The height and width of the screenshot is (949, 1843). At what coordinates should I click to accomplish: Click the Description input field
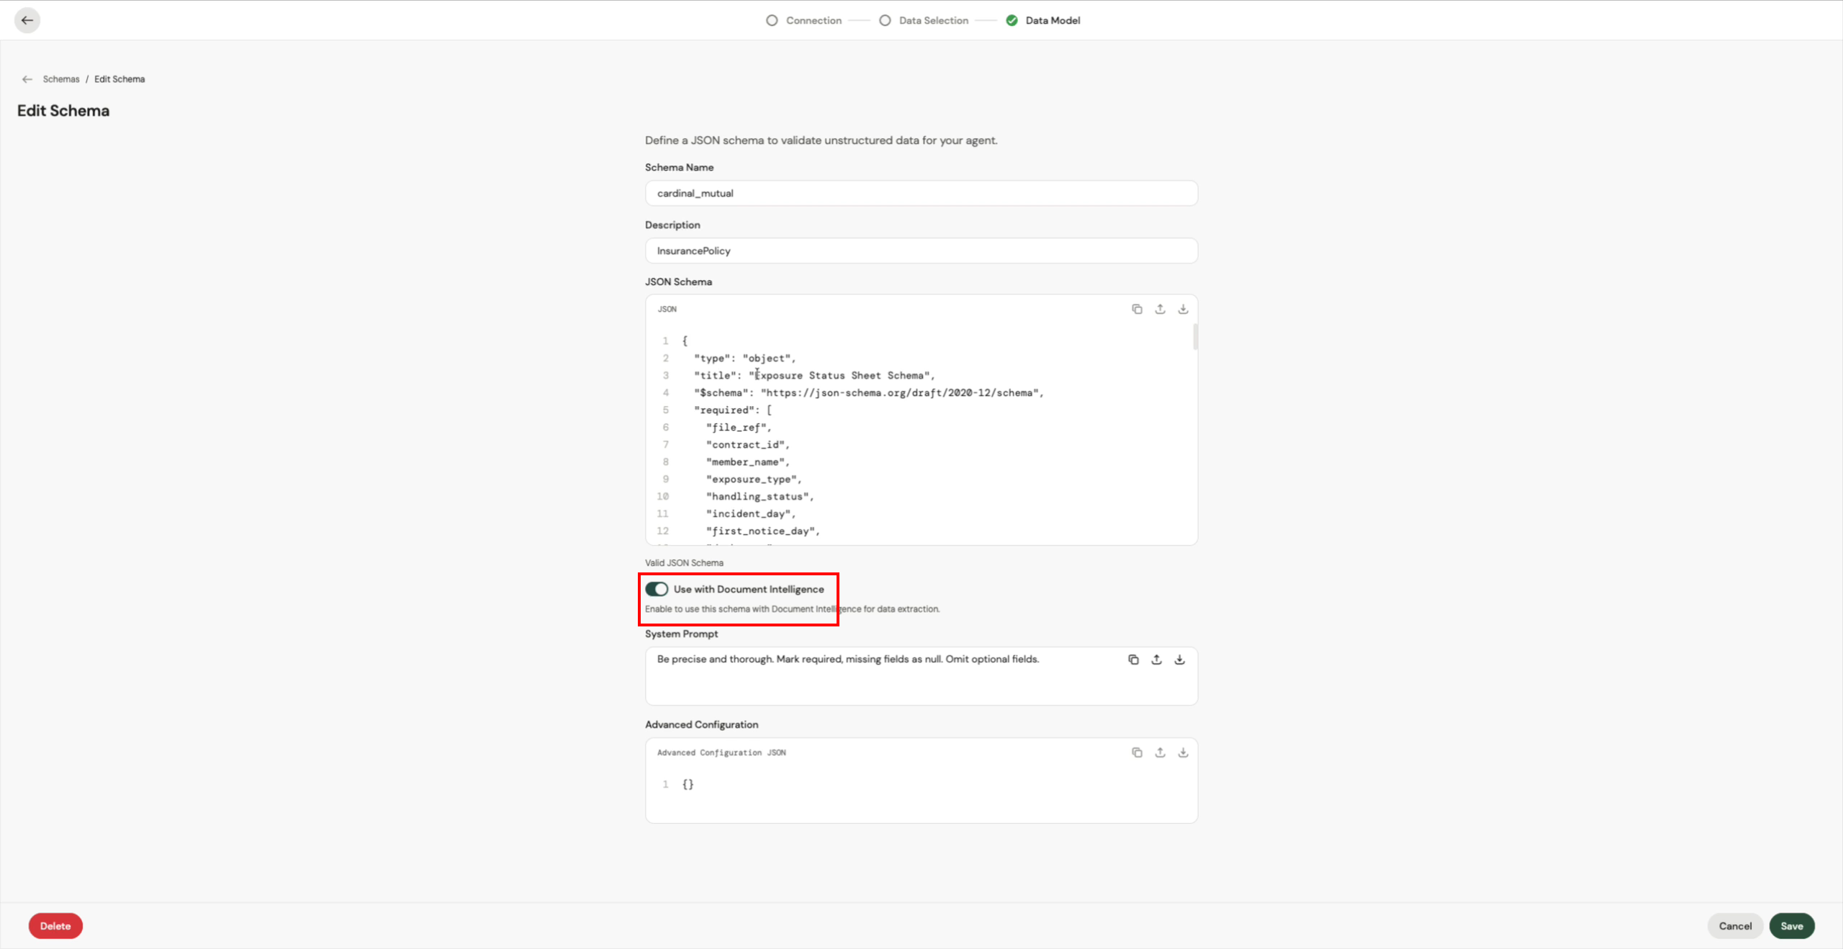(x=921, y=251)
